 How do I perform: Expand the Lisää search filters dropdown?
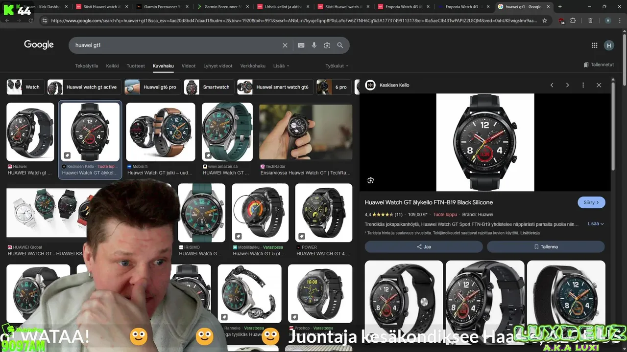(281, 66)
